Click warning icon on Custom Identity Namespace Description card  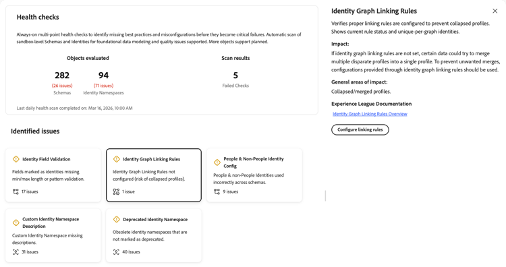click(x=16, y=222)
